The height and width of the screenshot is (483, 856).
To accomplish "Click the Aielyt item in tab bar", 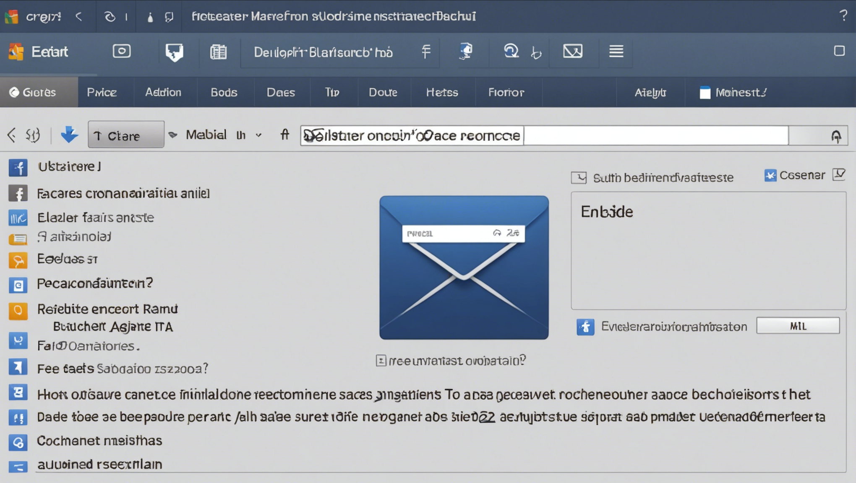I will coord(650,92).
